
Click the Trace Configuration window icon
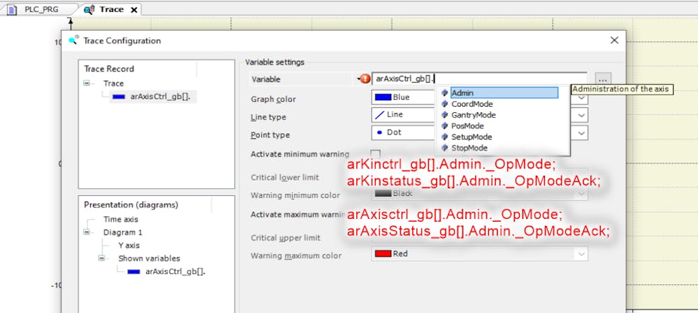pos(74,40)
